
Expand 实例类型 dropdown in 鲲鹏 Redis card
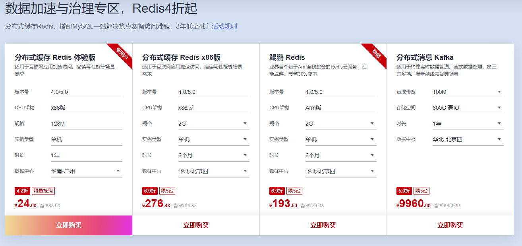tap(341, 139)
